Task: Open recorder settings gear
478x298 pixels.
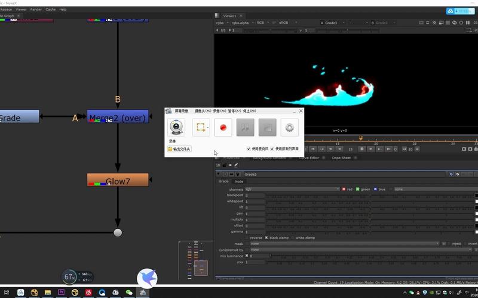Action: 289,128
